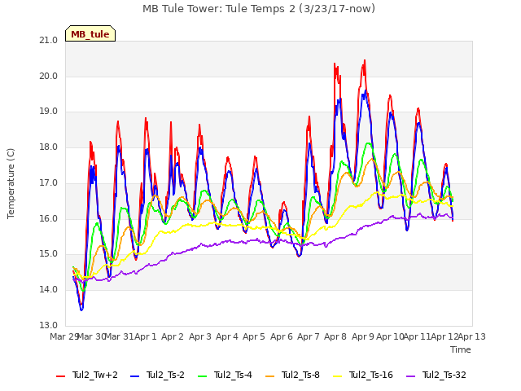Click the 19.0 y-axis tick label

click(49, 112)
